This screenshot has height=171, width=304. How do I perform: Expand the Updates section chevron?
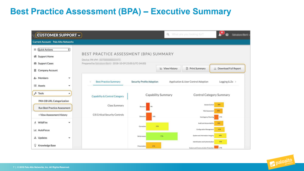(x=69, y=138)
